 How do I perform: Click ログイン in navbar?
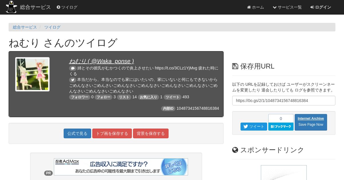tap(321, 7)
